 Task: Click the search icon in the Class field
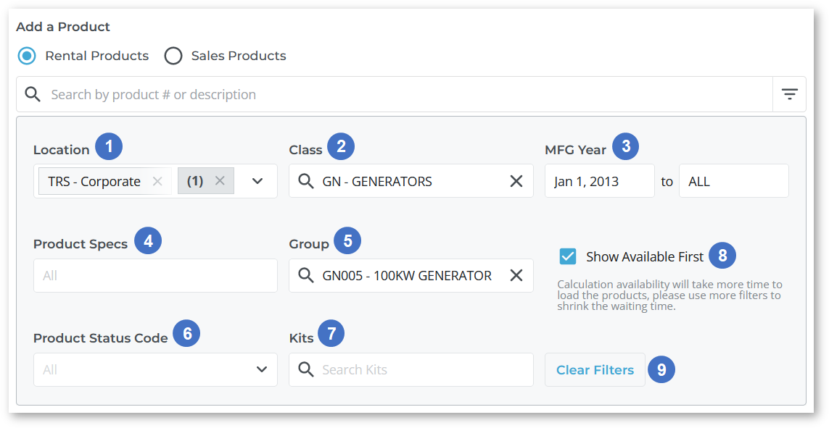[x=306, y=181]
